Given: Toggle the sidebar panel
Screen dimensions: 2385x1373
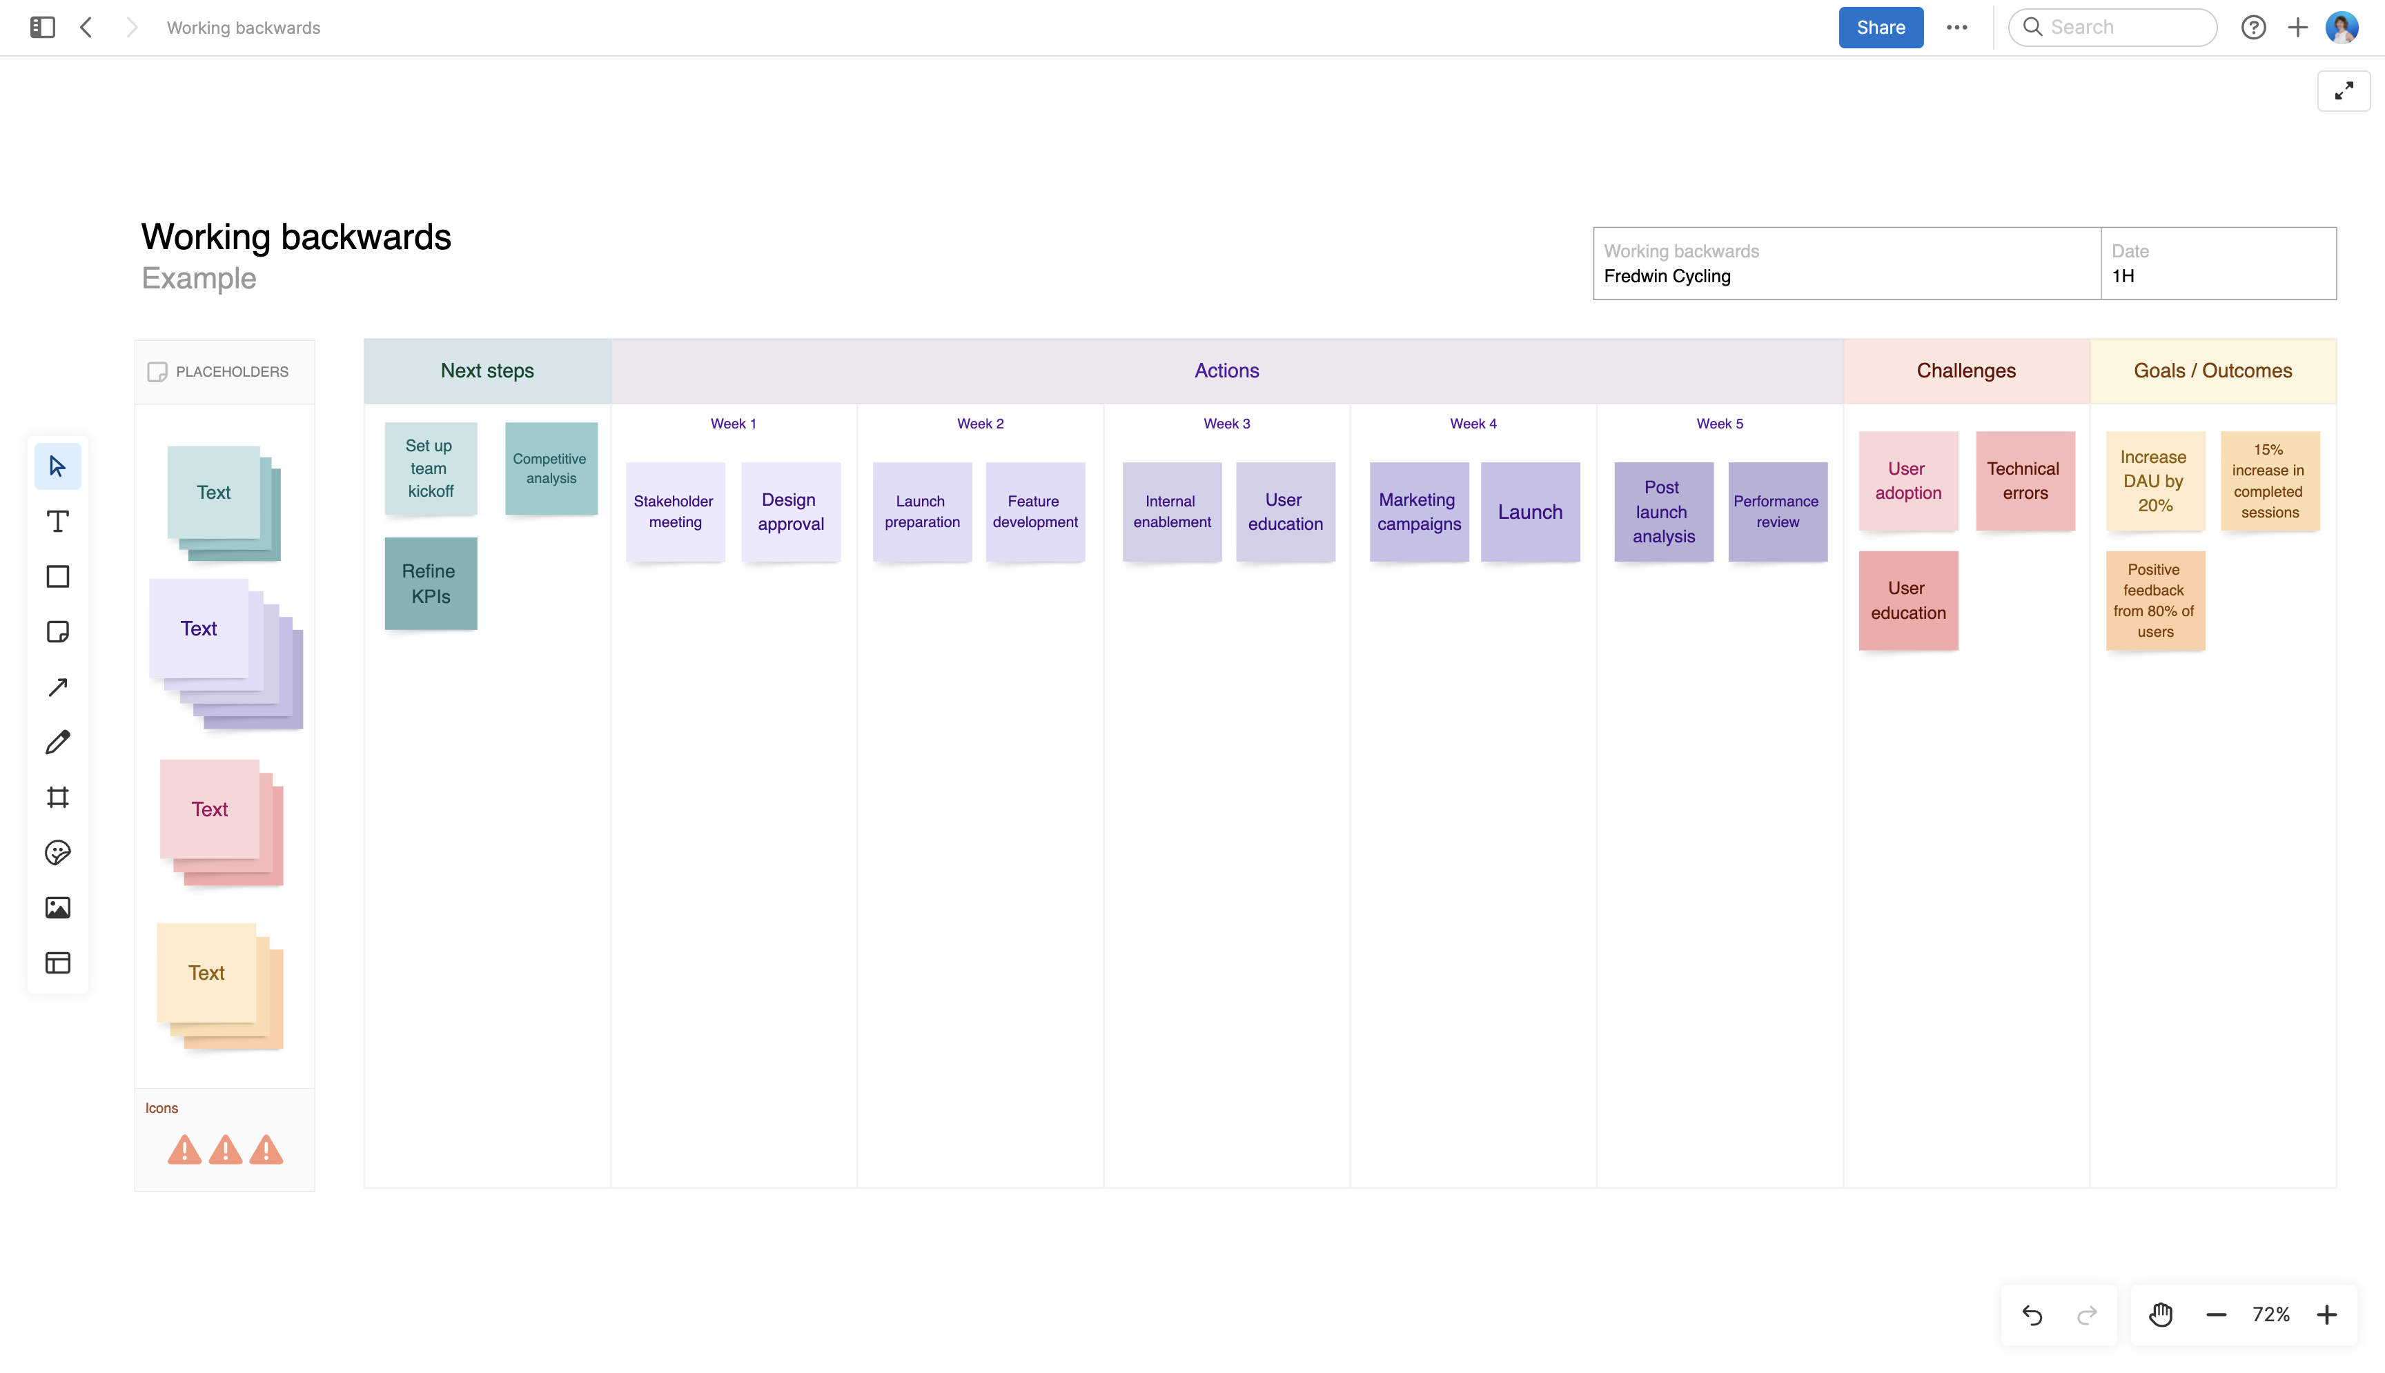Looking at the screenshot, I should click(42, 28).
